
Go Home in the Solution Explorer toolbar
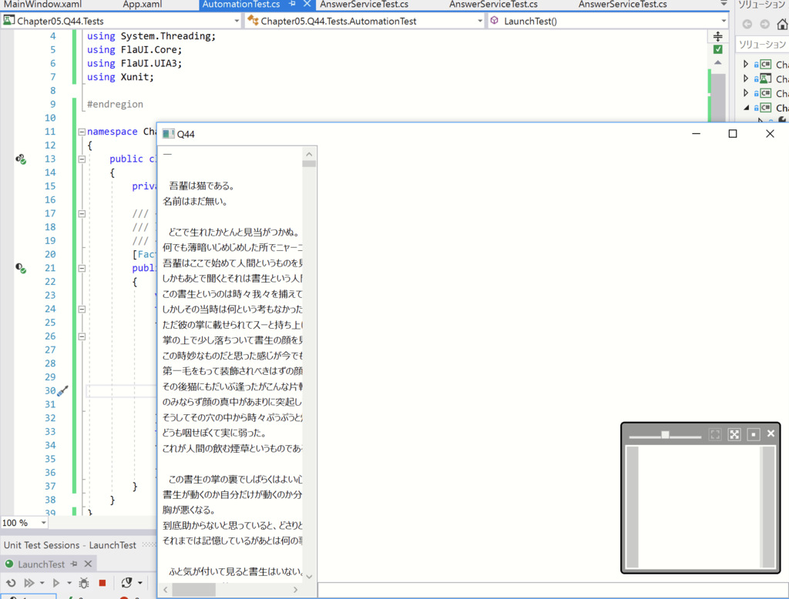pyautogui.click(x=783, y=24)
